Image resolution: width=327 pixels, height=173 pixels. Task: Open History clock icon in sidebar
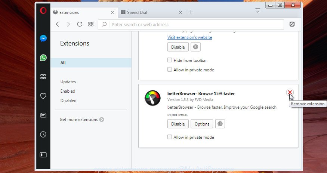coord(43,135)
